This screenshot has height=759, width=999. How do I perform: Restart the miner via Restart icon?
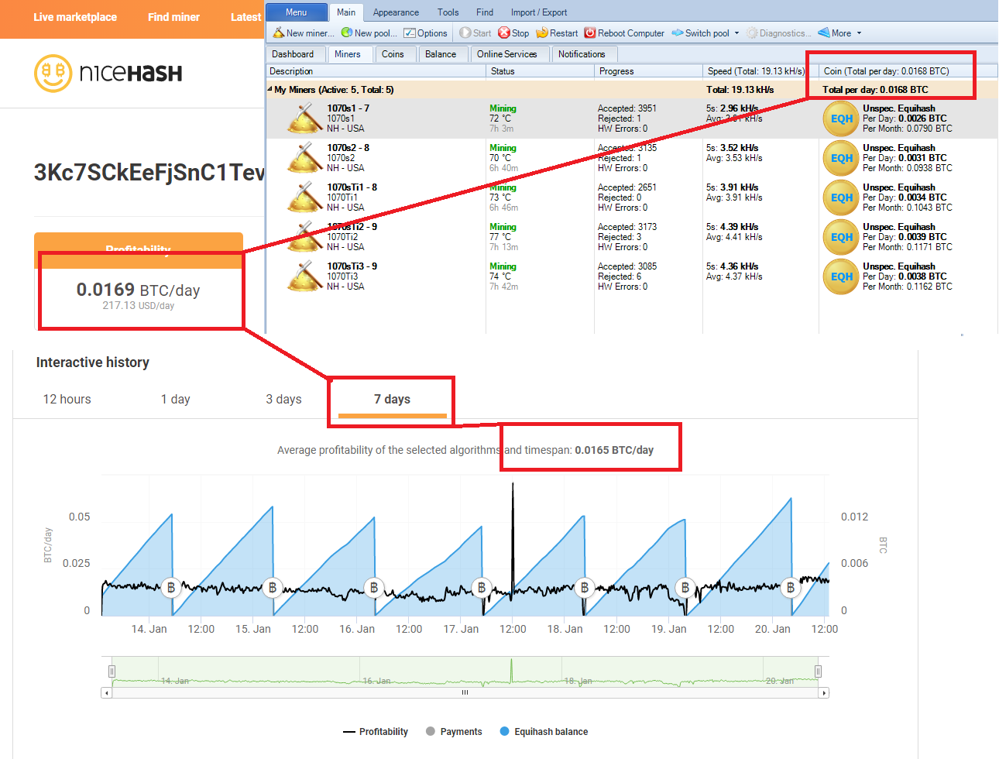pyautogui.click(x=542, y=33)
